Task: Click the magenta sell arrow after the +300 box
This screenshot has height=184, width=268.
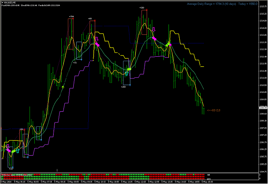Action: tap(154, 29)
